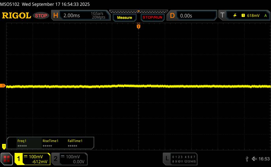Click the waveform memory position bar at top

pyautogui.click(x=138, y=11)
